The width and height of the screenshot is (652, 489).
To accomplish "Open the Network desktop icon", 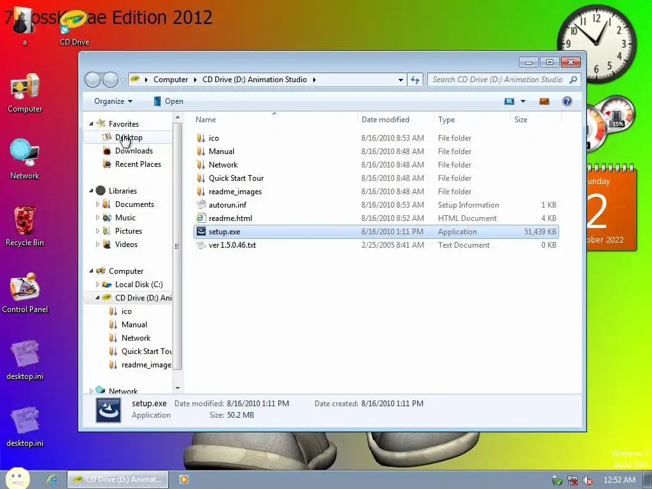I will 25,159.
